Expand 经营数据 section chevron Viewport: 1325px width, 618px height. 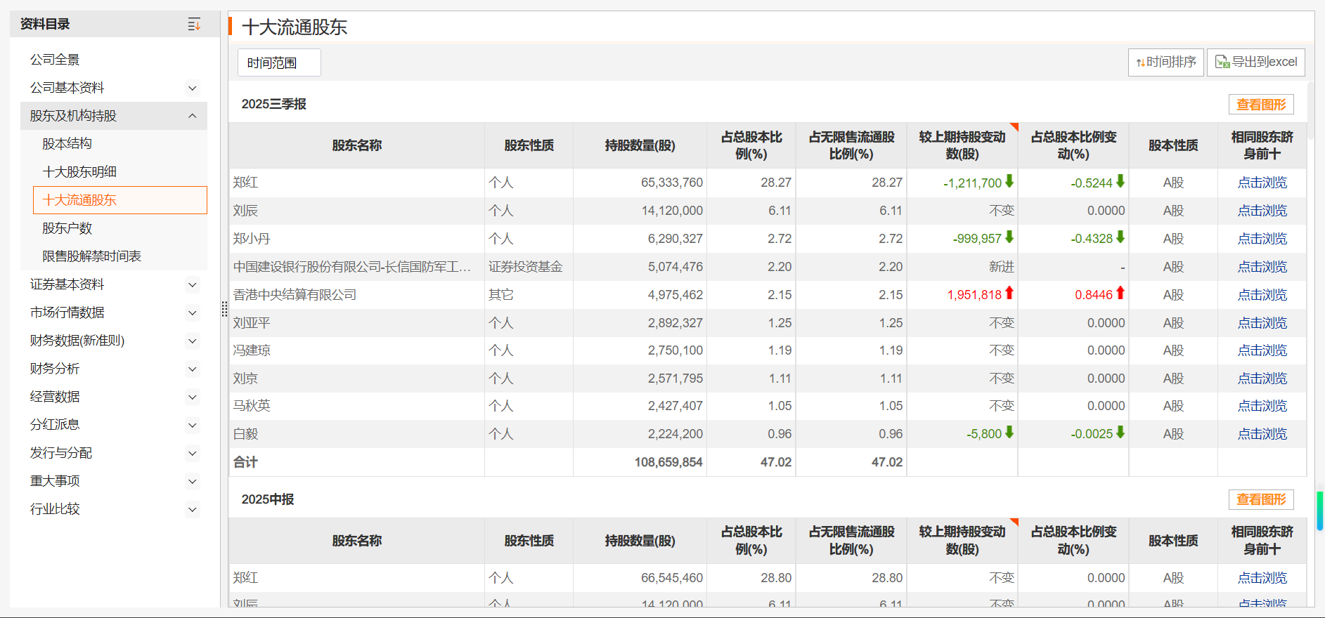click(x=192, y=397)
